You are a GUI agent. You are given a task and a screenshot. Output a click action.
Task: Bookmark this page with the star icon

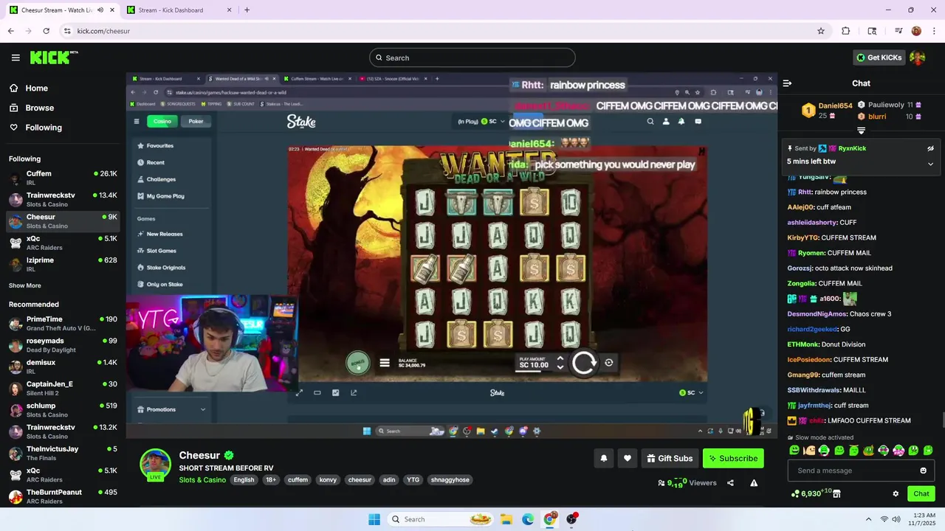pyautogui.click(x=820, y=31)
